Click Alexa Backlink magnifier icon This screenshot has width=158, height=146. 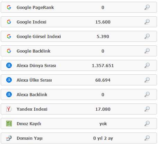pos(147,94)
